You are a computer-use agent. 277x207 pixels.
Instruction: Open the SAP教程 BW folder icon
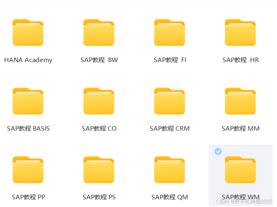coord(99,32)
